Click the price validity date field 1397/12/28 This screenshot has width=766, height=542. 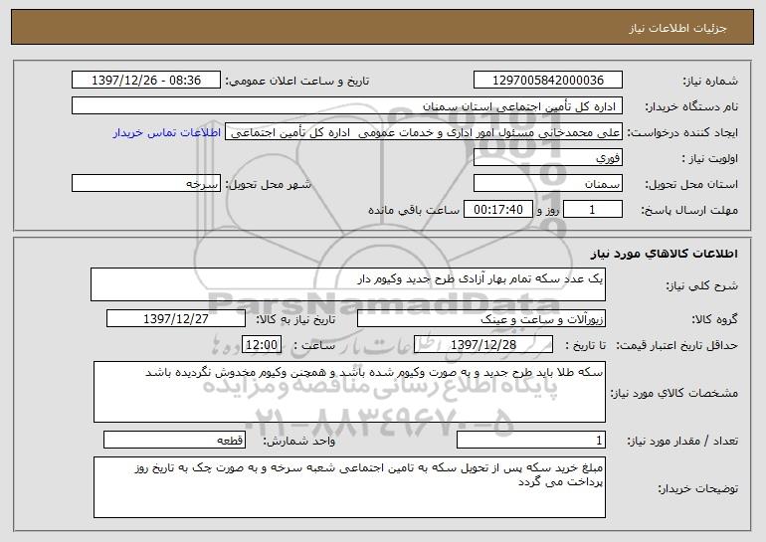point(483,345)
